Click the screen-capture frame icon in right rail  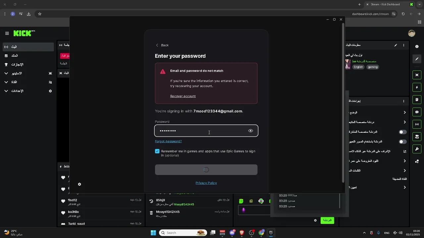[417, 75]
